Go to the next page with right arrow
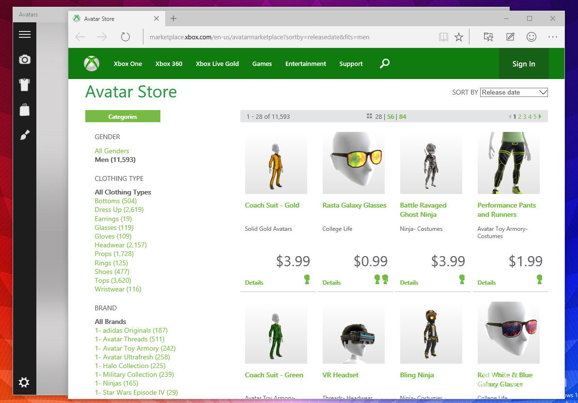Image resolution: width=578 pixels, height=403 pixels. click(540, 116)
